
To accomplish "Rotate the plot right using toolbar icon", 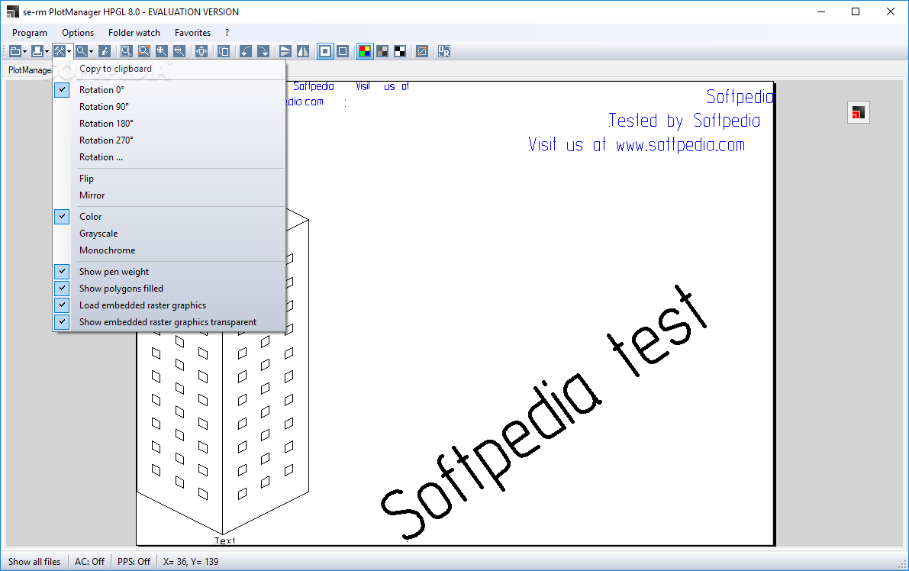I will (263, 52).
